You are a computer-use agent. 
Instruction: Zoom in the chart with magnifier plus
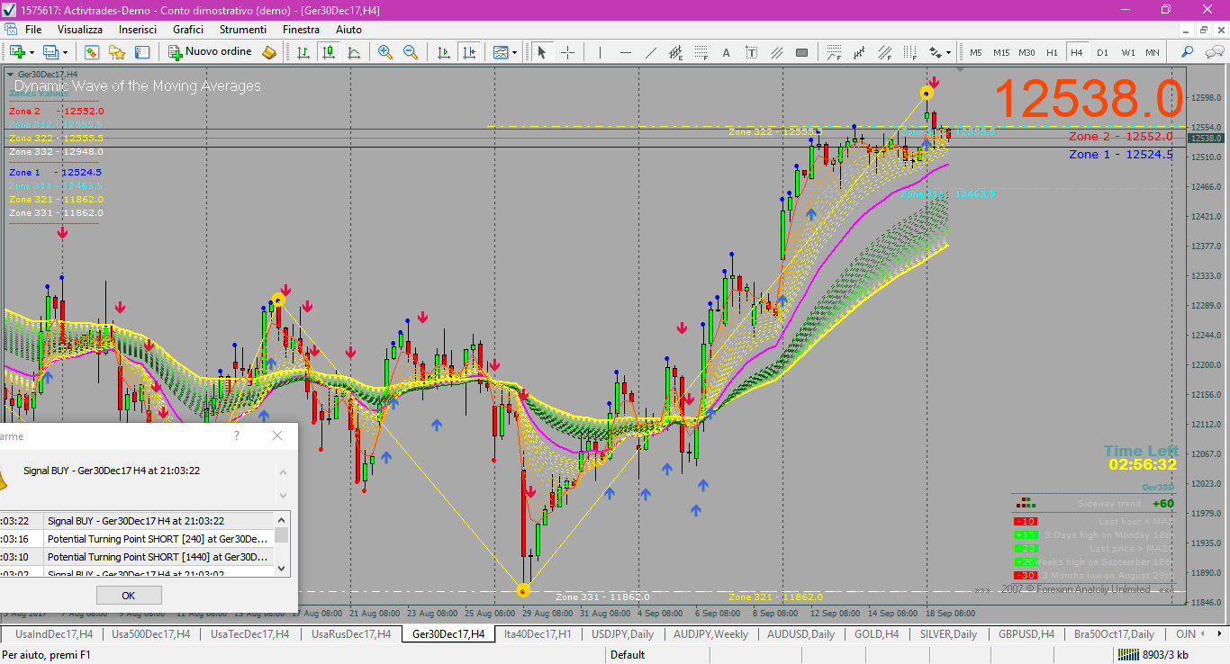(x=385, y=52)
